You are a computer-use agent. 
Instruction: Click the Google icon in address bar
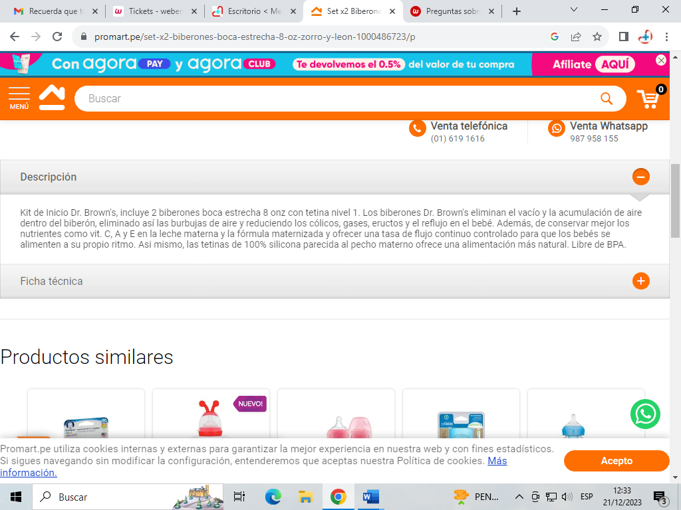554,37
